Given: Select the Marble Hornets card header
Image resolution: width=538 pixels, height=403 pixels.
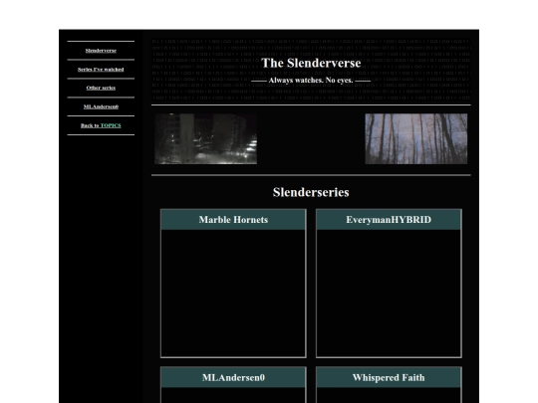Looking at the screenshot, I should (x=233, y=220).
